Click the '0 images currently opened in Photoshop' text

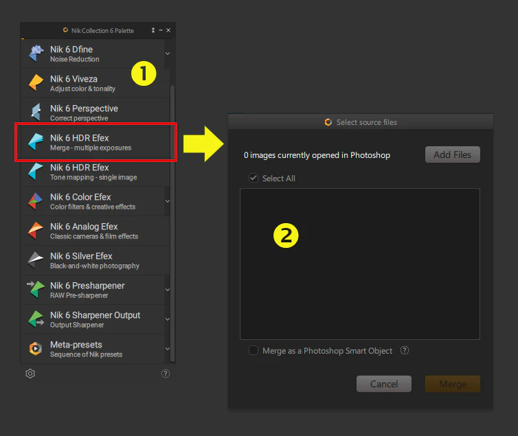pyautogui.click(x=317, y=155)
